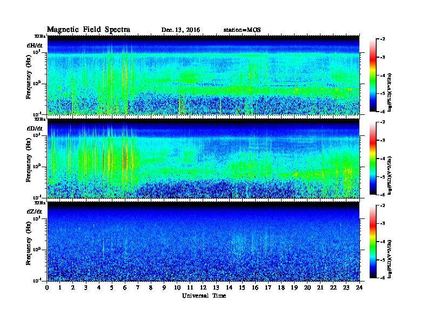Click hour 23 on the time axis
The height and width of the screenshot is (330, 428).
[x=346, y=288]
